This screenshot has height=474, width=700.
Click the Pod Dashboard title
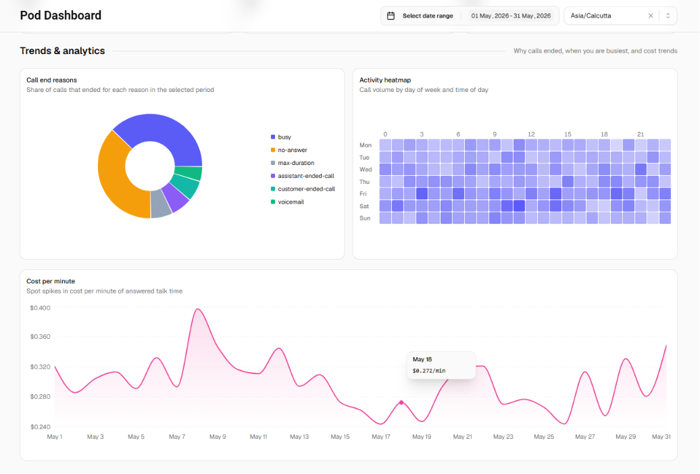[x=61, y=16]
